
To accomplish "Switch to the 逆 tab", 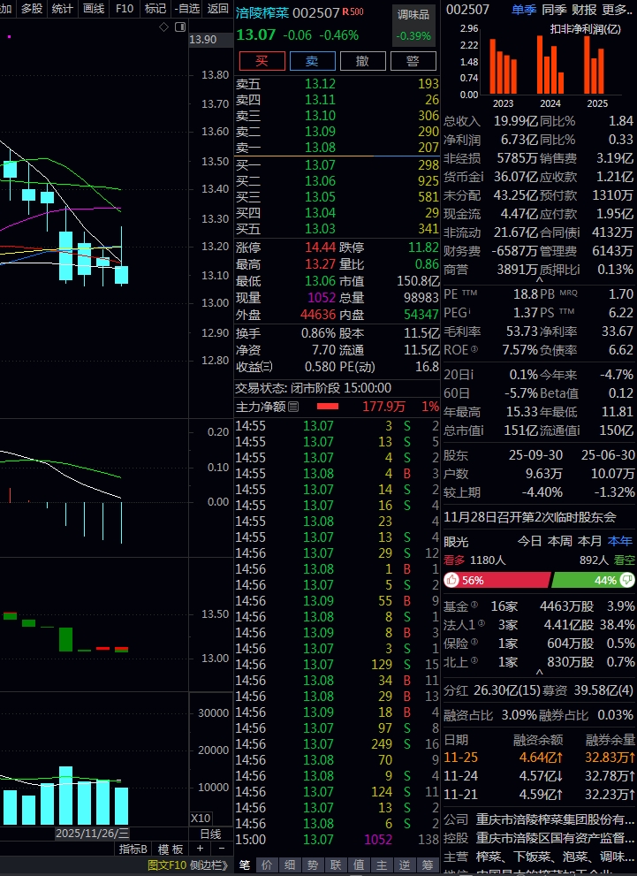I will tap(405, 865).
